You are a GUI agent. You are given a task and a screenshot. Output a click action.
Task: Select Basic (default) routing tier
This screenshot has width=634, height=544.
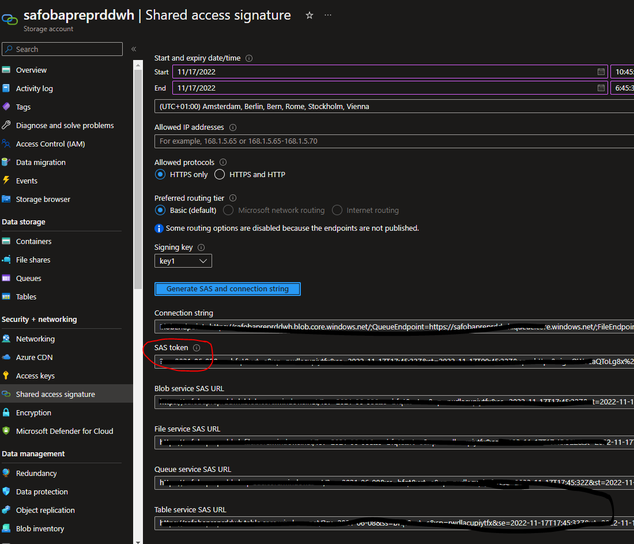160,210
